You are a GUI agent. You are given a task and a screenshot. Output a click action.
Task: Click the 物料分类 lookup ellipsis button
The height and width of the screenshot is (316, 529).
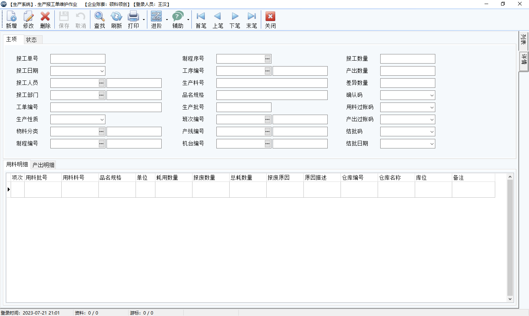(x=102, y=132)
